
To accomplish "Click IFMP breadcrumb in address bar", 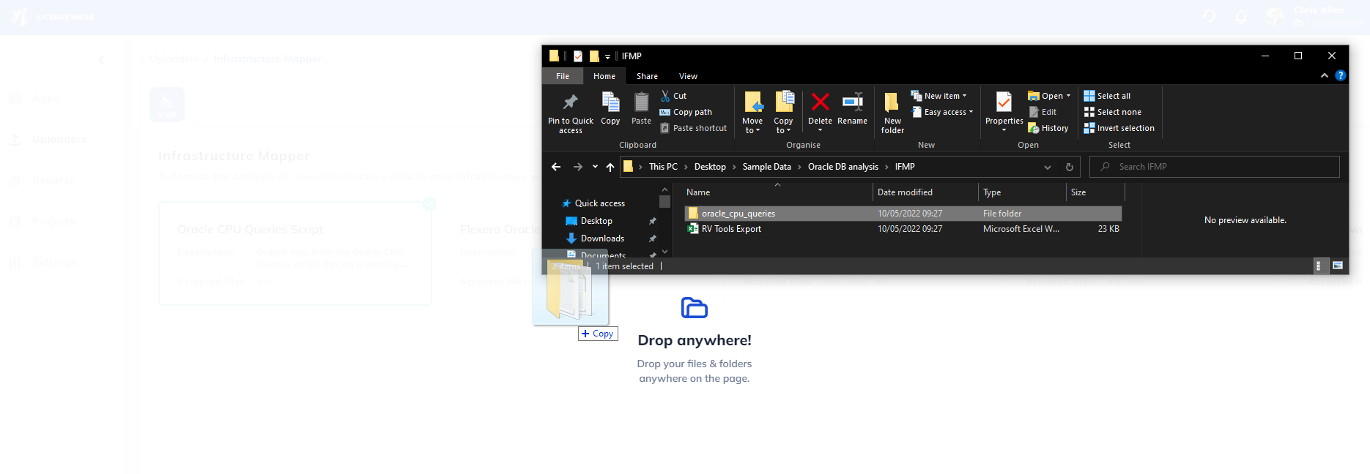I will 905,167.
